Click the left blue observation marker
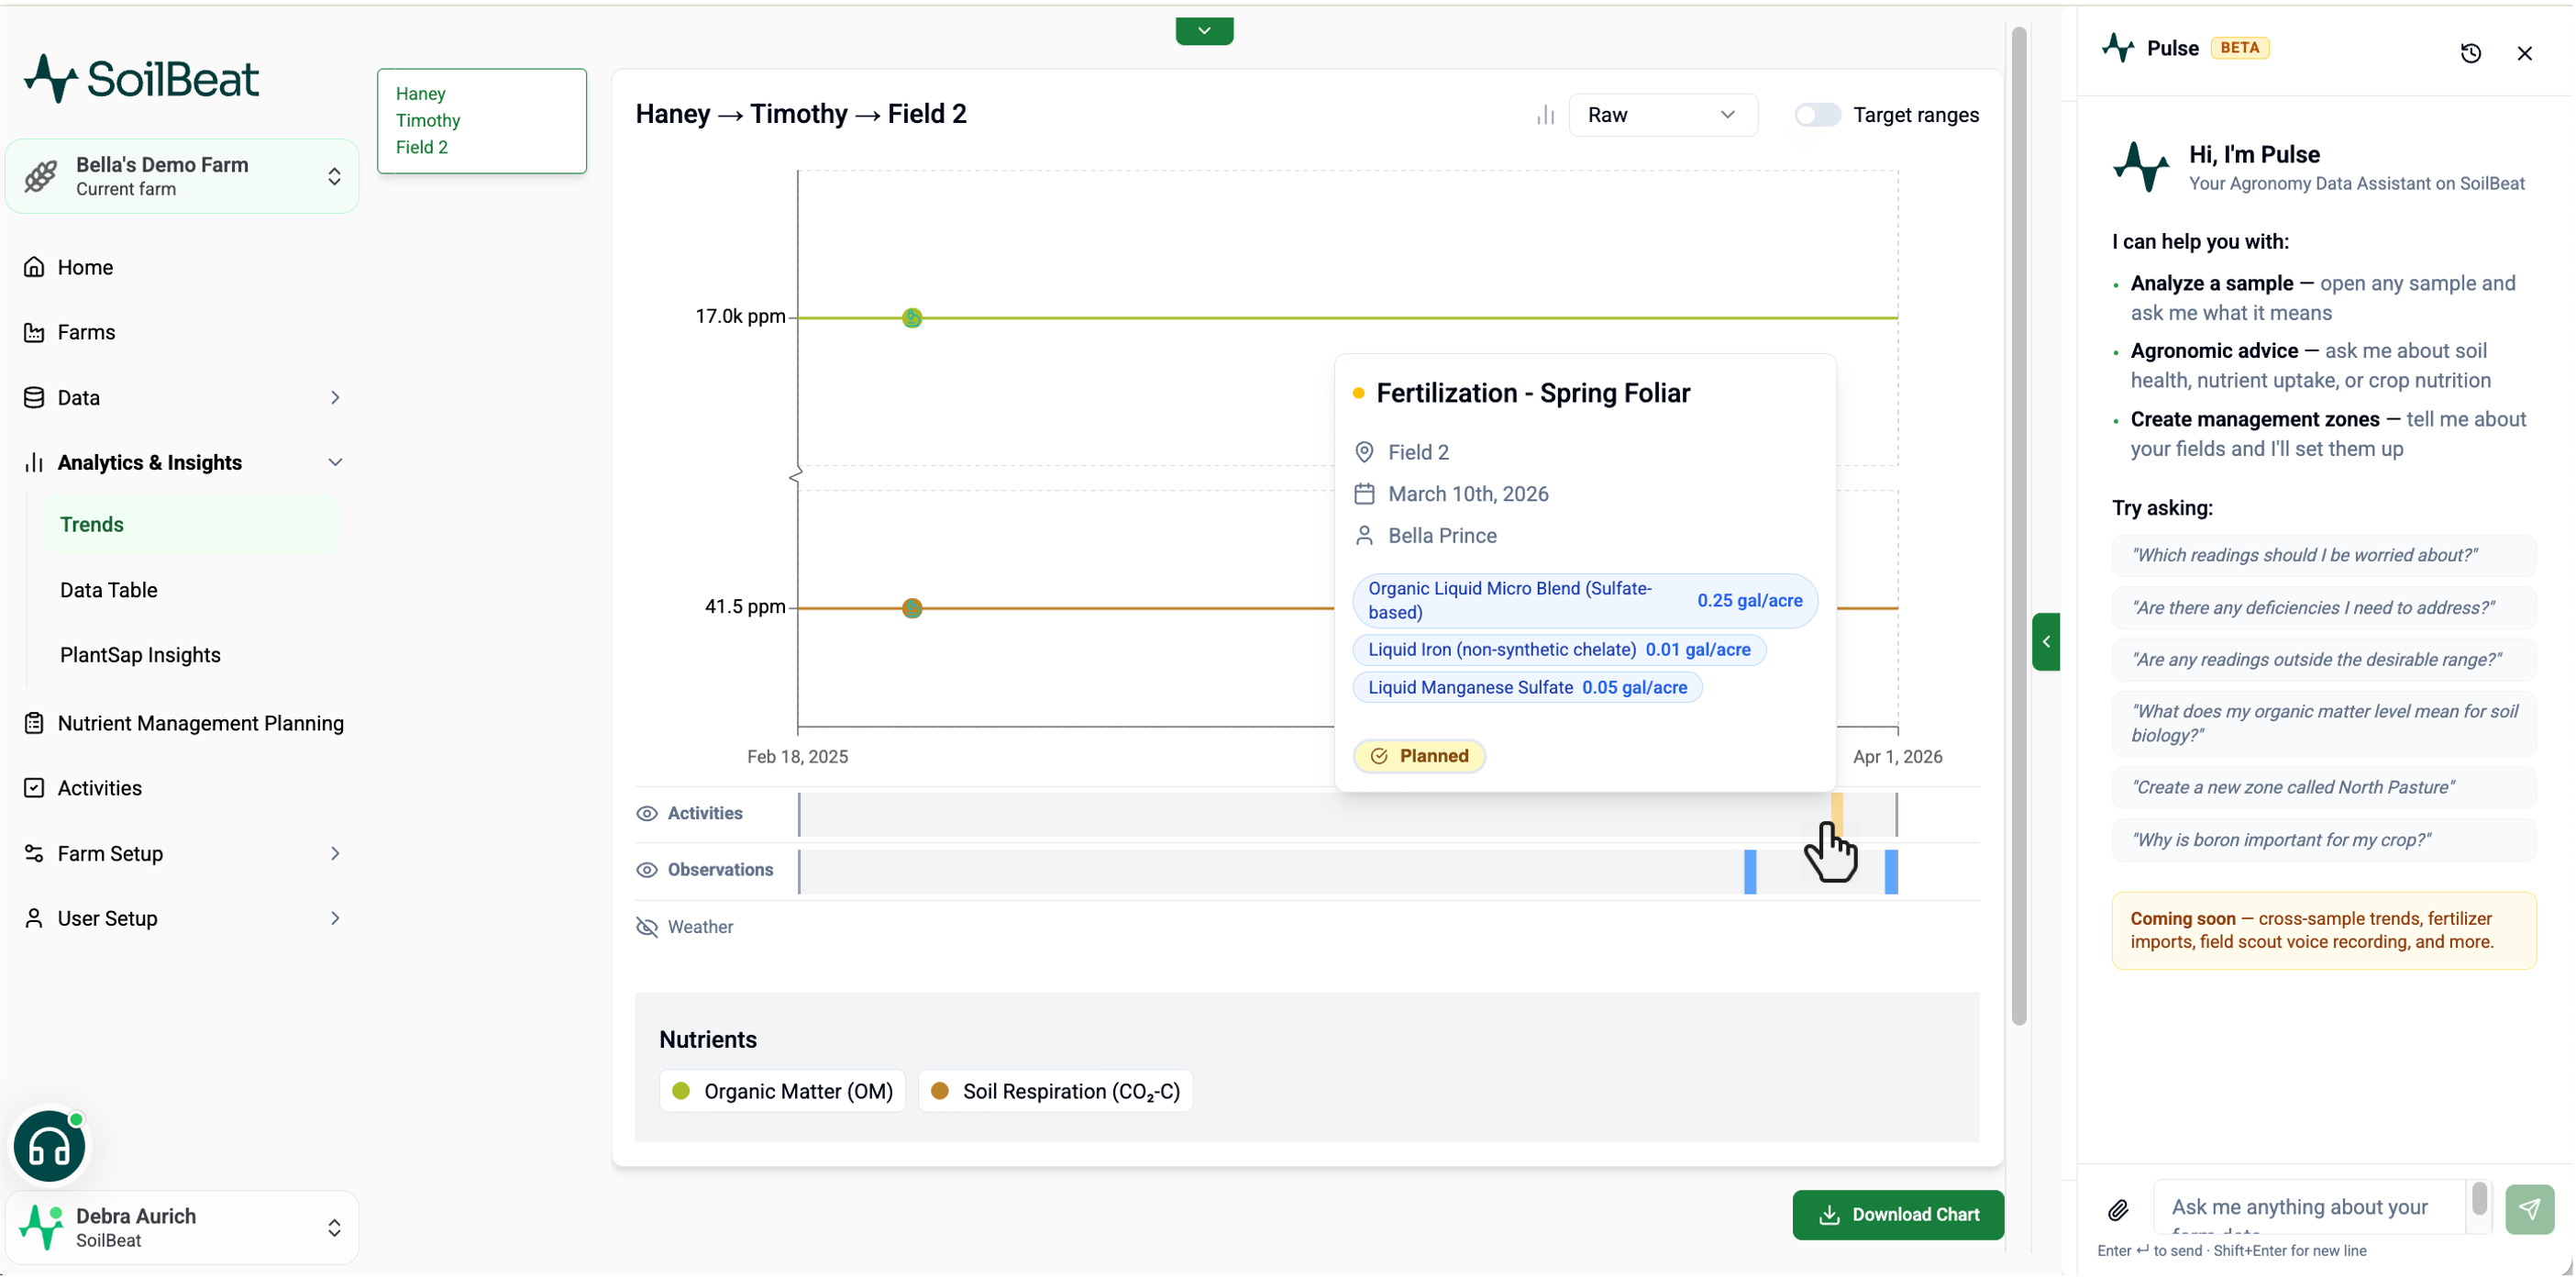2576x1278 pixels. (1749, 871)
